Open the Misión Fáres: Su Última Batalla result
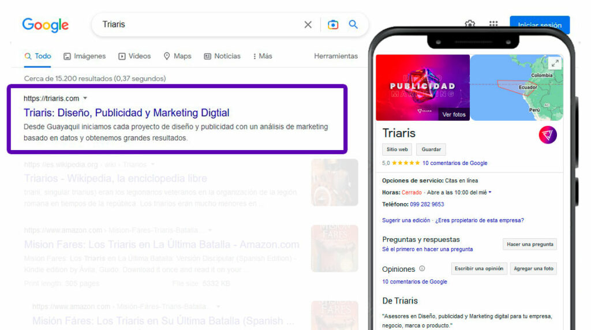The height and width of the screenshot is (330, 591). 163,321
